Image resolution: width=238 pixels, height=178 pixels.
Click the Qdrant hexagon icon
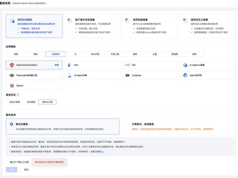(12, 85)
